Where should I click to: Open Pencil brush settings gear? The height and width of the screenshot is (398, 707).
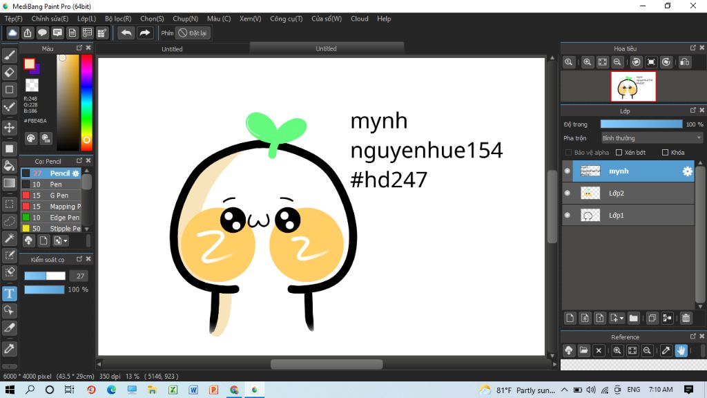click(x=76, y=173)
